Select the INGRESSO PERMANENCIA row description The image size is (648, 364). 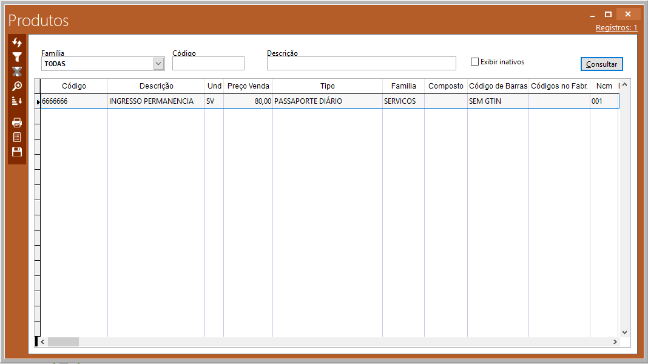coord(152,101)
